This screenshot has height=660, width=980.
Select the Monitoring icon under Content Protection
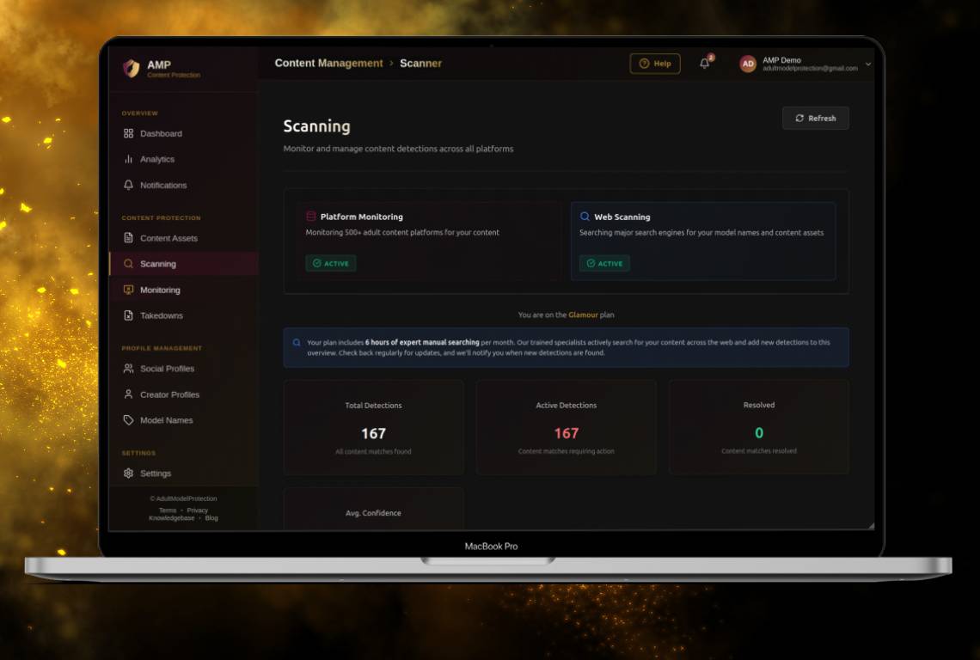point(128,290)
